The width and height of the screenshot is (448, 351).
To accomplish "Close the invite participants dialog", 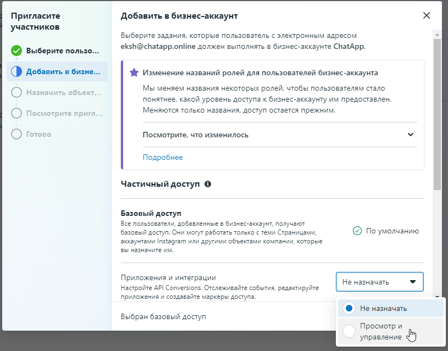I will [426, 16].
